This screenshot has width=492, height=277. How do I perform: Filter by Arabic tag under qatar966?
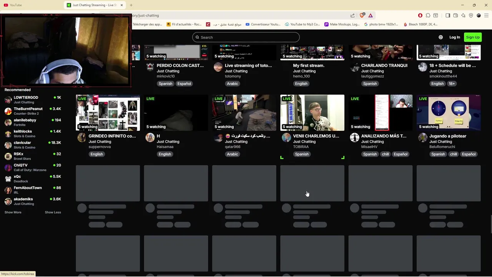(233, 154)
